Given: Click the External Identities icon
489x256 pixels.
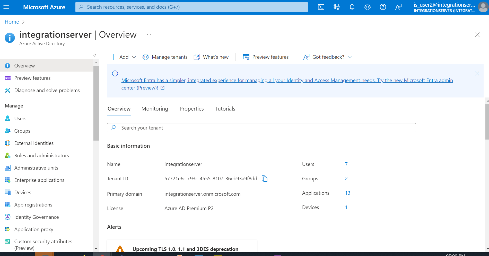Looking at the screenshot, I should click(x=8, y=143).
